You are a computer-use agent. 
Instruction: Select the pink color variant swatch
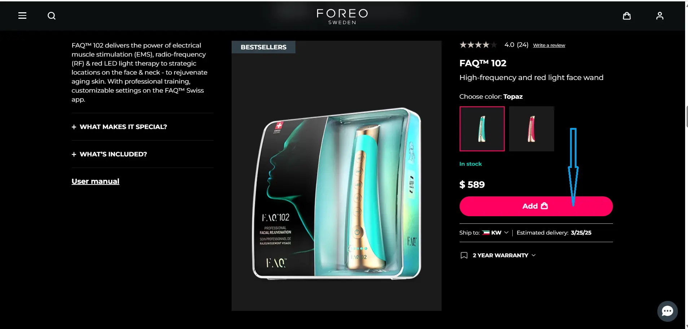(x=531, y=129)
